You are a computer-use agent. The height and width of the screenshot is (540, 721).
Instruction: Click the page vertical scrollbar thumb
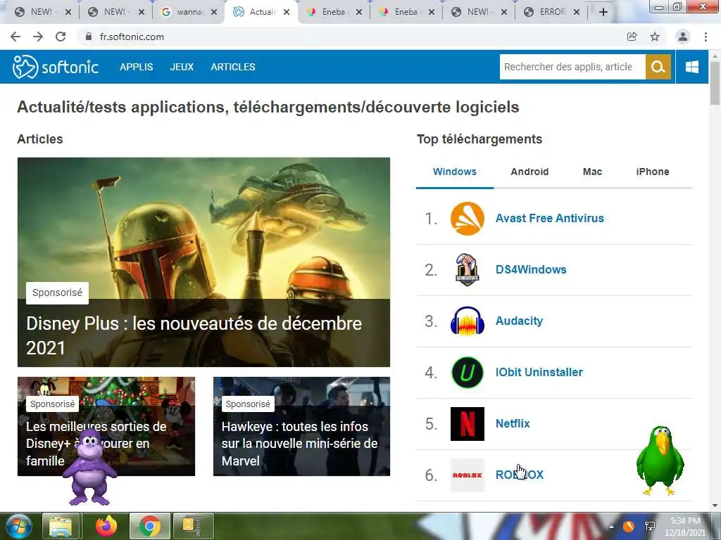pos(715,83)
